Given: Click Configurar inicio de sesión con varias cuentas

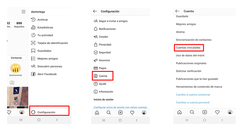Looking at the screenshot, I should [x=120, y=107].
